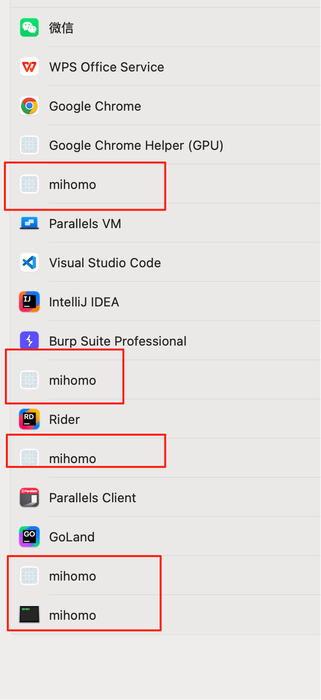The height and width of the screenshot is (700, 321).
Task: Select mihomo entry directly below Chrome Helper
Action: pos(72,185)
